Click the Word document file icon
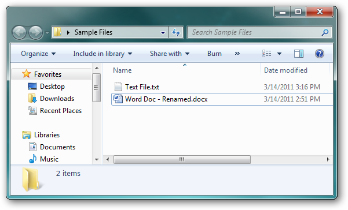This screenshot has width=348, height=210. pos(118,99)
